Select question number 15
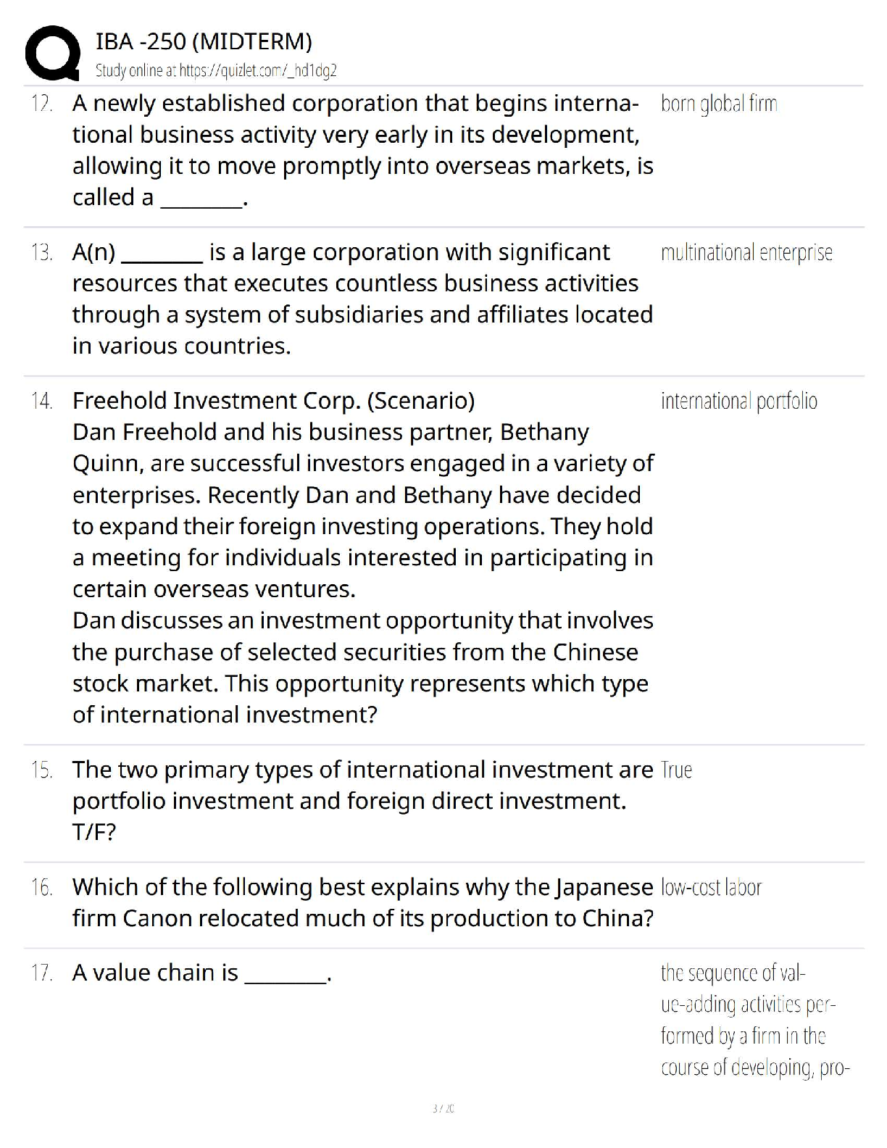This screenshot has height=1148, width=887. [x=42, y=770]
